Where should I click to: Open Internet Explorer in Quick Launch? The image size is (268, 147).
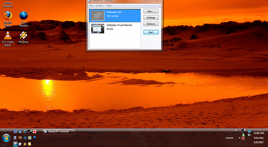25,132
